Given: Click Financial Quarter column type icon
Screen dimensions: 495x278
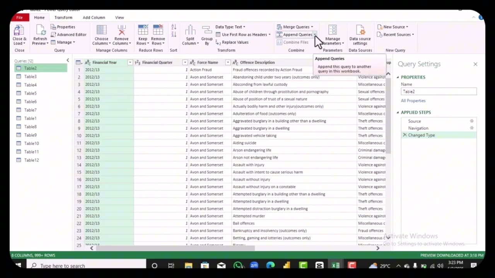Looking at the screenshot, I should (x=137, y=62).
